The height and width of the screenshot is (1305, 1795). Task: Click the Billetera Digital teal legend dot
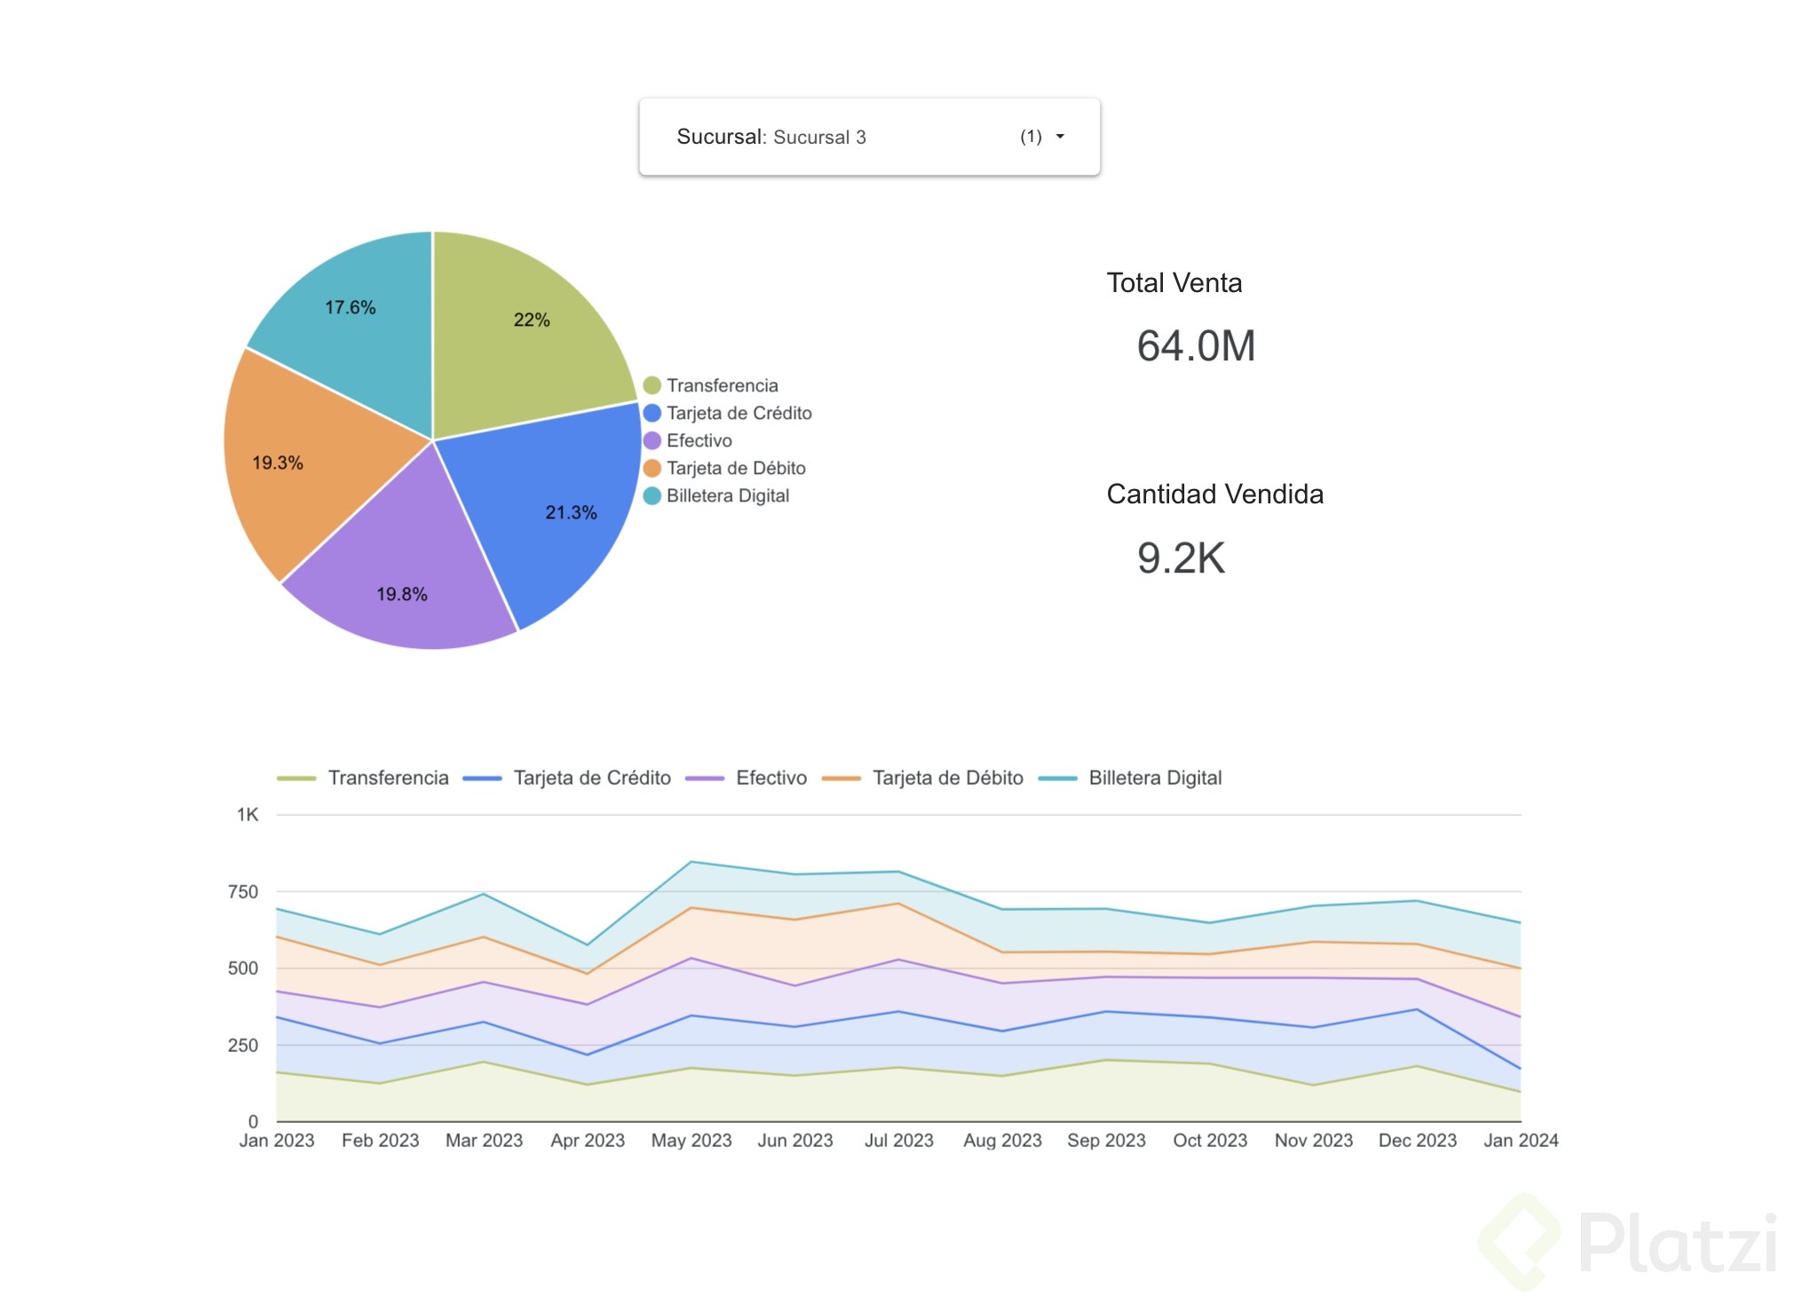pos(652,495)
